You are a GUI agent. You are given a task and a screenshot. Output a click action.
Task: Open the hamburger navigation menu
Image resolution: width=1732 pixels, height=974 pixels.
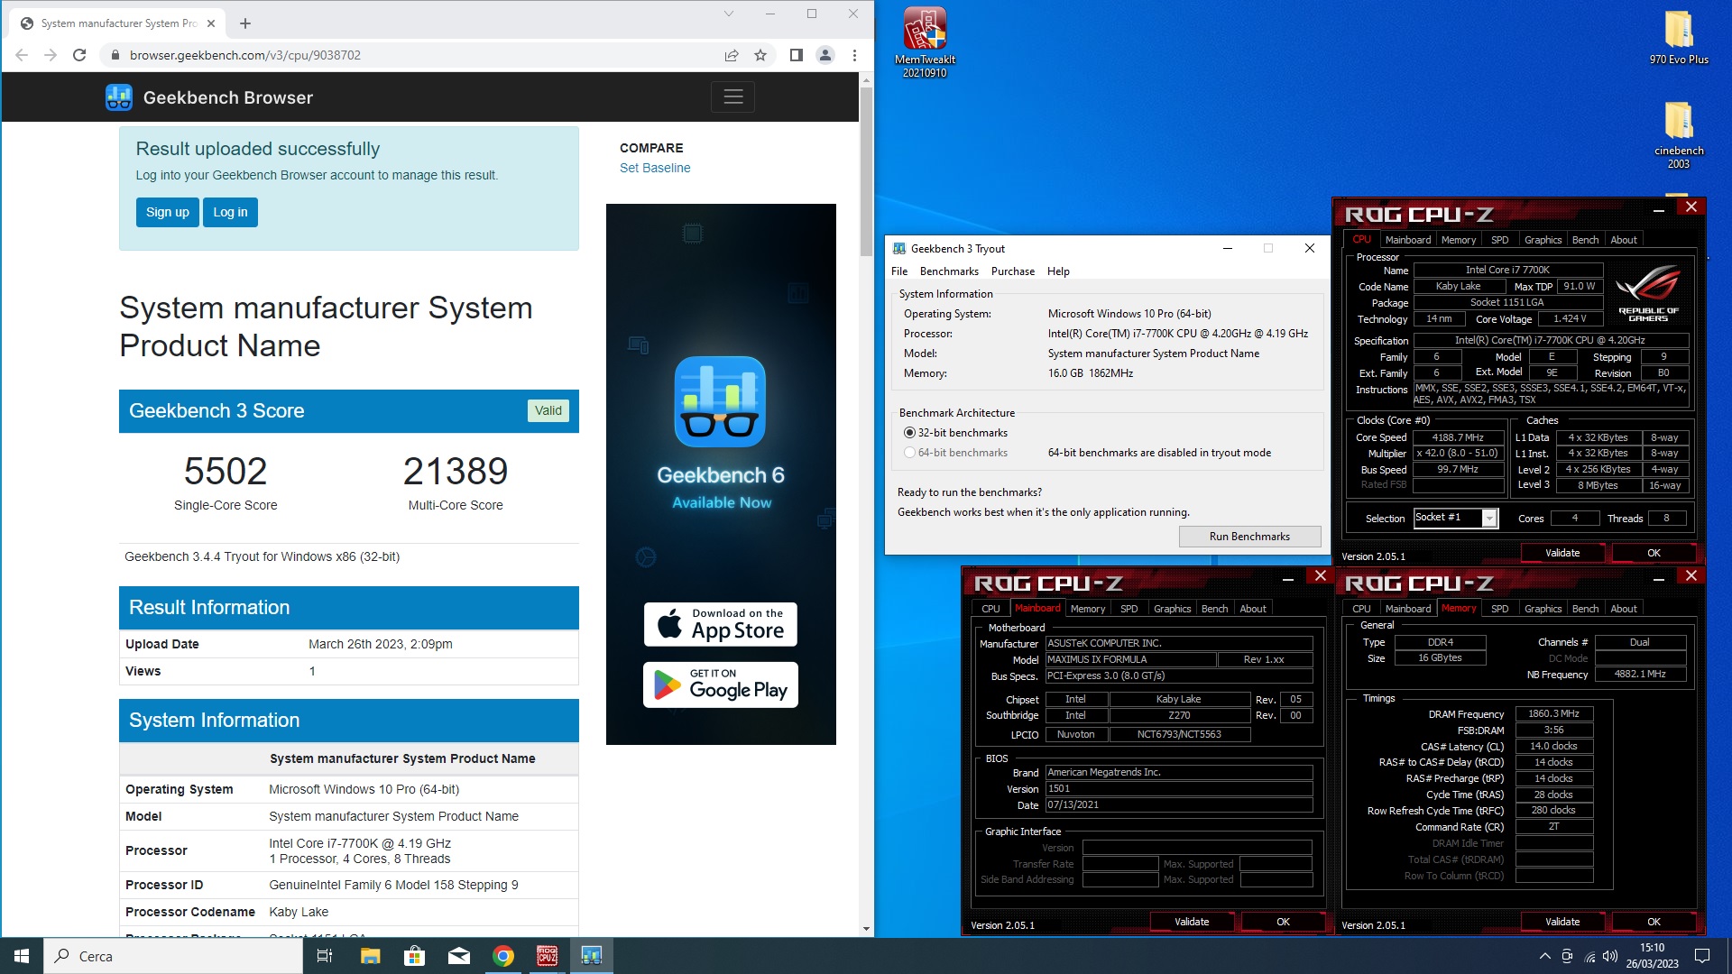point(732,96)
